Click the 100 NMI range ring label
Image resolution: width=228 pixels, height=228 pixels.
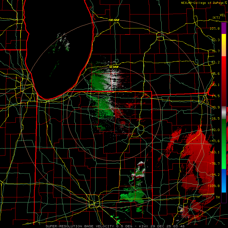(x=114, y=20)
